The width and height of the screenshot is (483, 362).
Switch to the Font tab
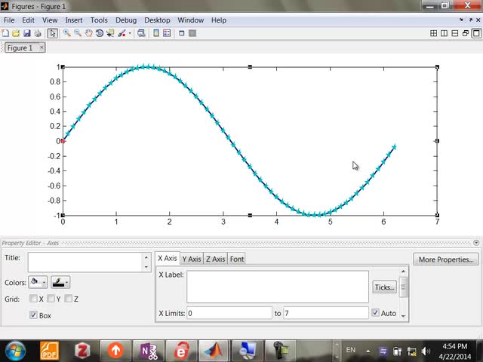tap(237, 259)
